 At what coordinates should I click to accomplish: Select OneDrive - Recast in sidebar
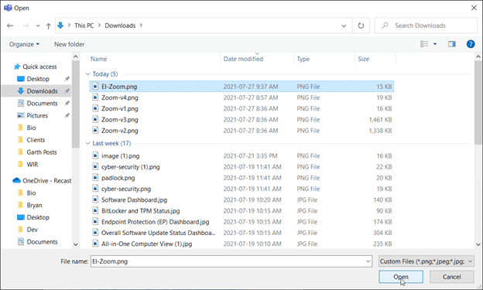[x=46, y=181]
